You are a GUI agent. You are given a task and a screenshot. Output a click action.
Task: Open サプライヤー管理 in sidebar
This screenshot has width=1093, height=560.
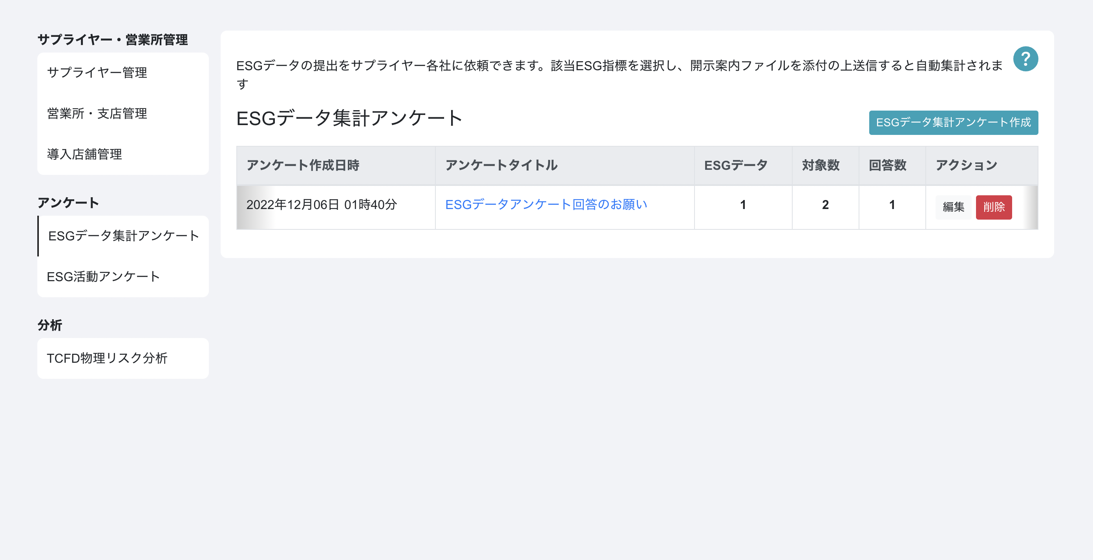[123, 73]
